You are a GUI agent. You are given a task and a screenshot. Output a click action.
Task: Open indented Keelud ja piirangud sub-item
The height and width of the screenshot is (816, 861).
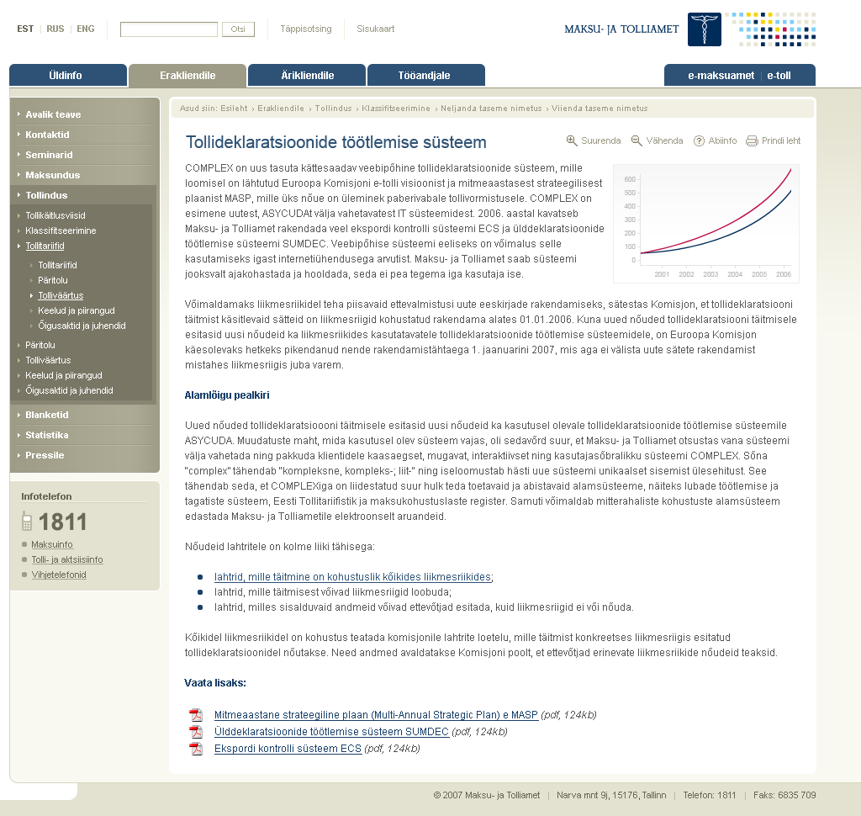click(x=77, y=310)
